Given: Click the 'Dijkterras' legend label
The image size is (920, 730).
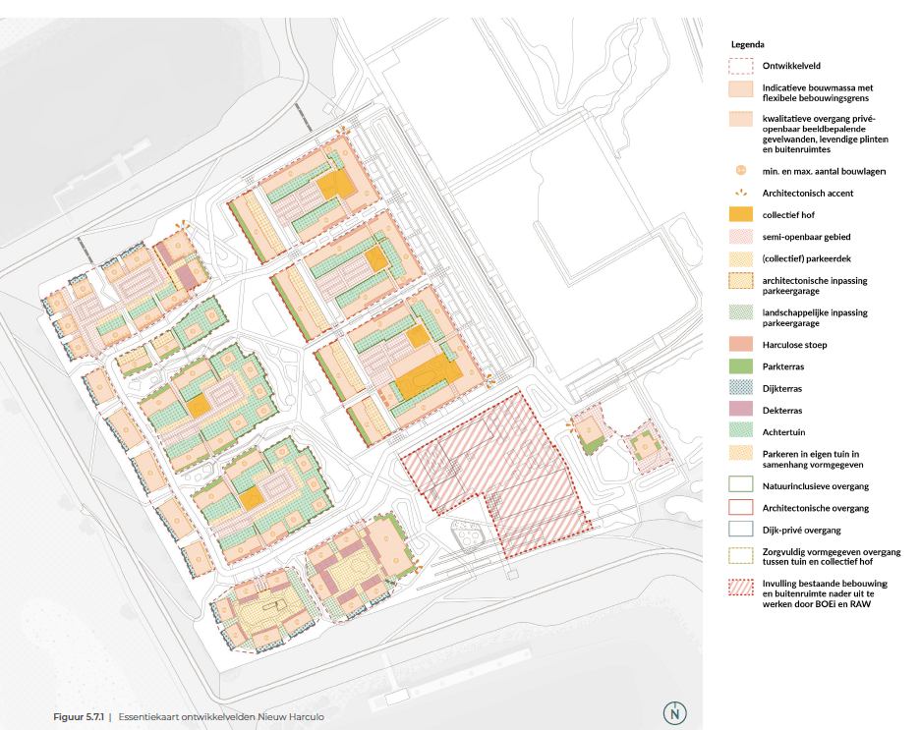Looking at the screenshot, I should 782,389.
